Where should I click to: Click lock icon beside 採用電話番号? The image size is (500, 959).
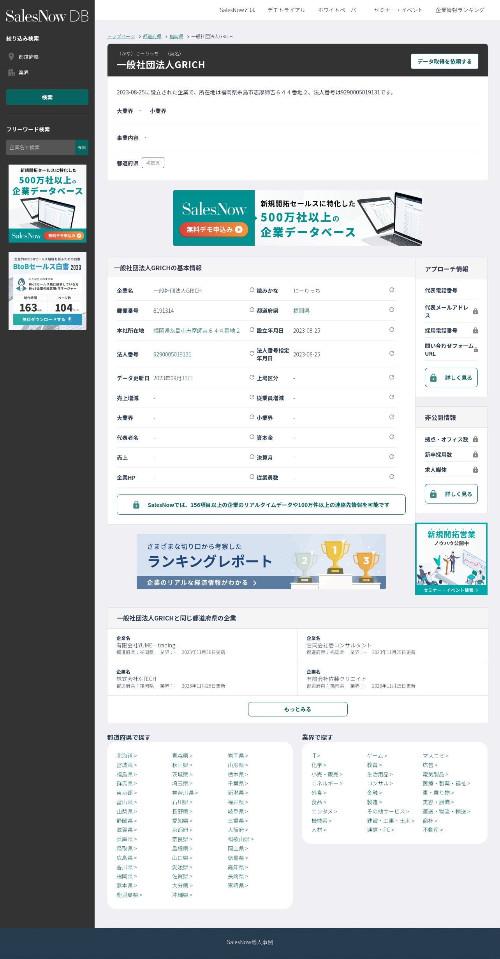(x=475, y=330)
